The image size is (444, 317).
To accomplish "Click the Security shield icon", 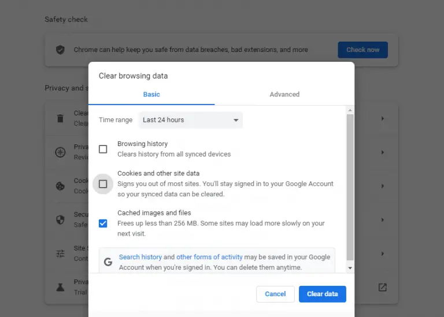I will 60,220.
